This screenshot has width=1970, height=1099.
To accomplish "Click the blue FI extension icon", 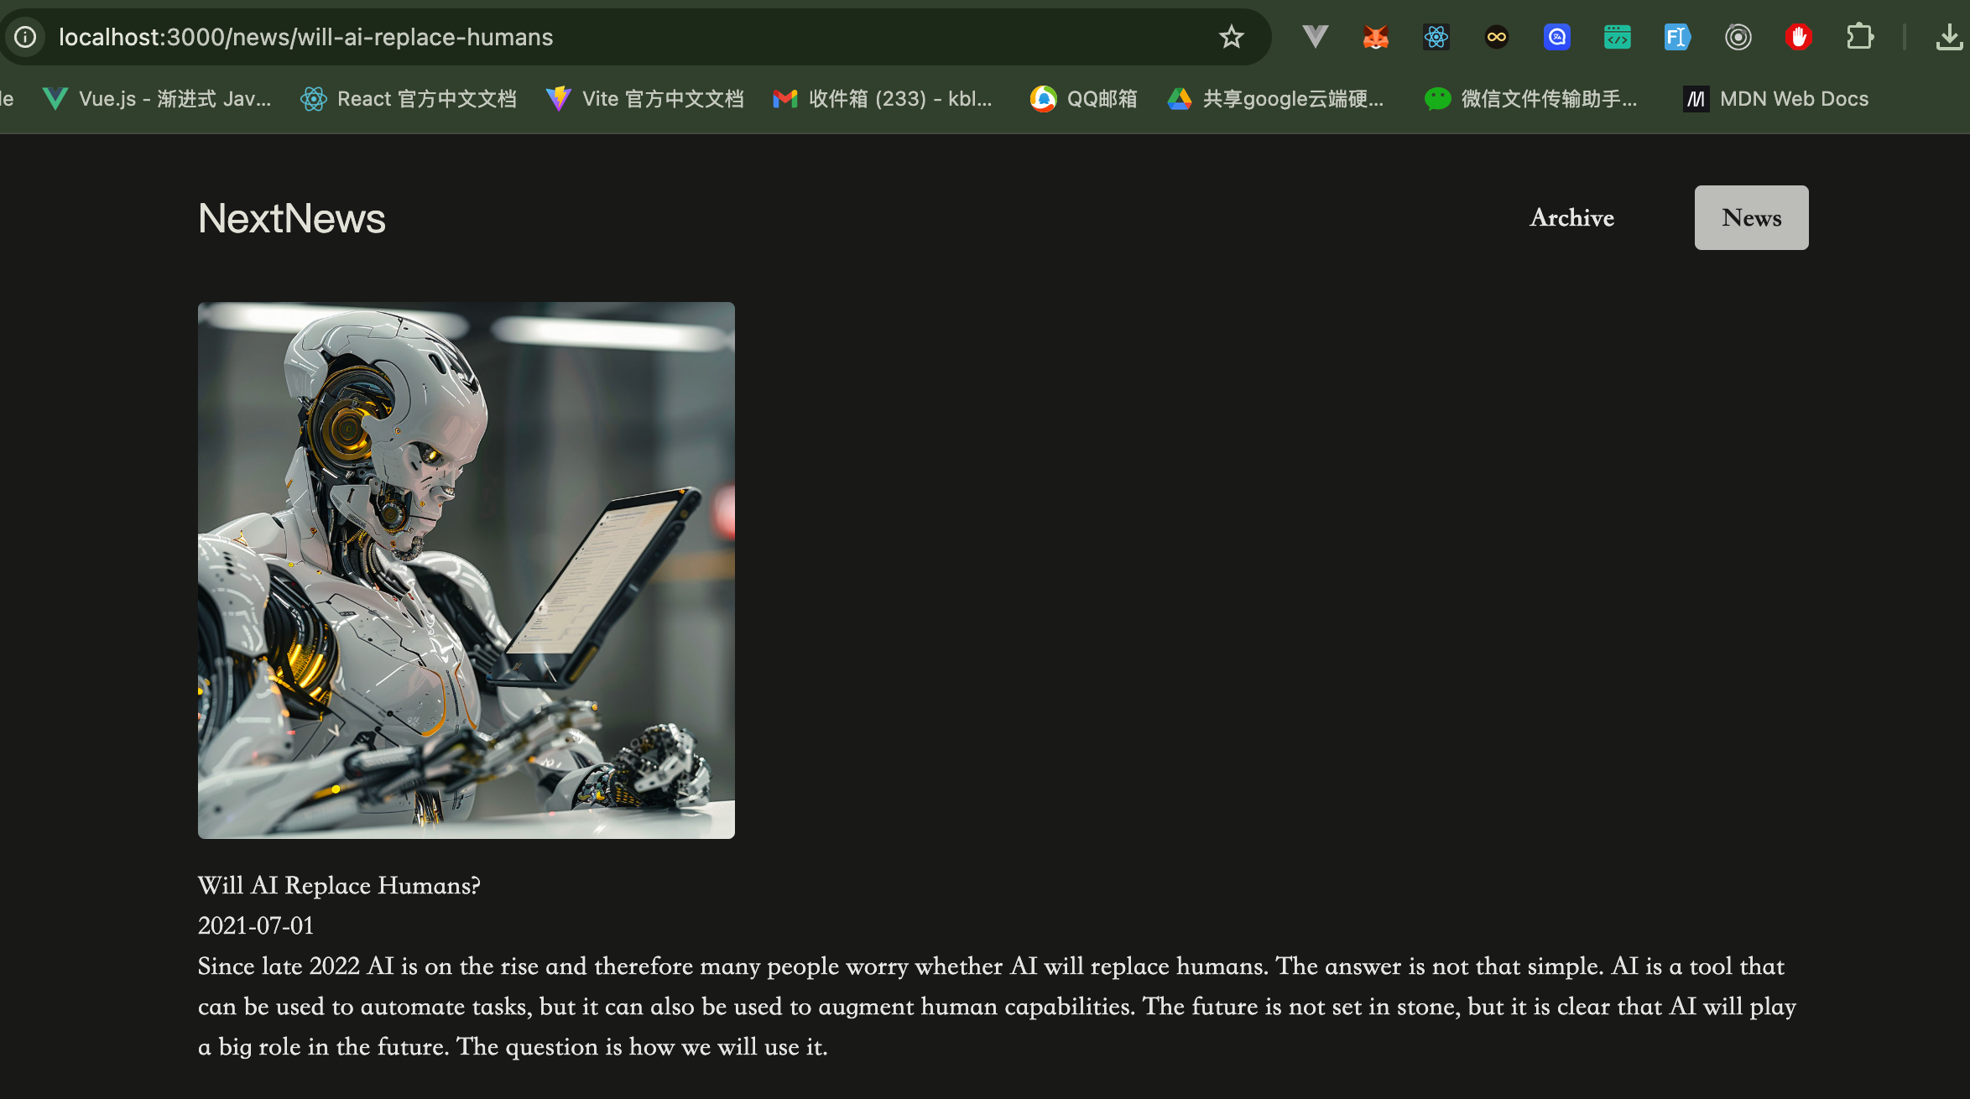I will pos(1676,37).
